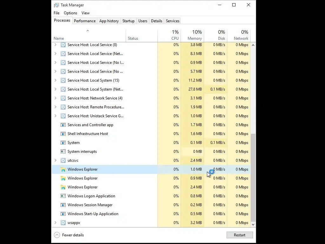Click folder icon of Windows Explorer using 2.4 MB

tap(63, 187)
